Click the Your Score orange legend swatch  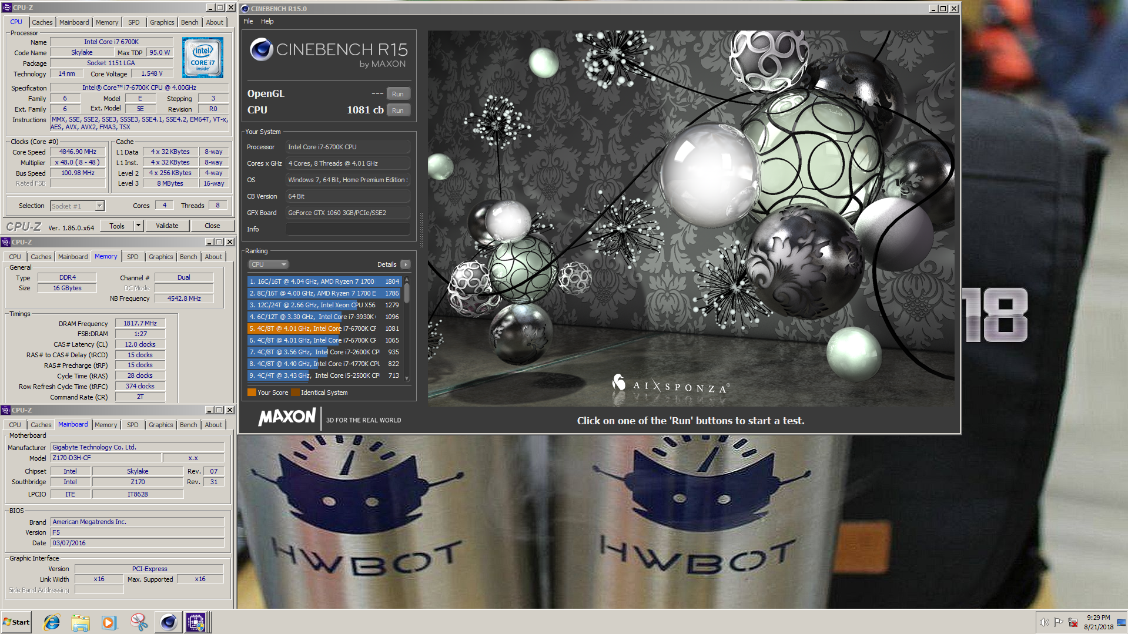tap(252, 393)
